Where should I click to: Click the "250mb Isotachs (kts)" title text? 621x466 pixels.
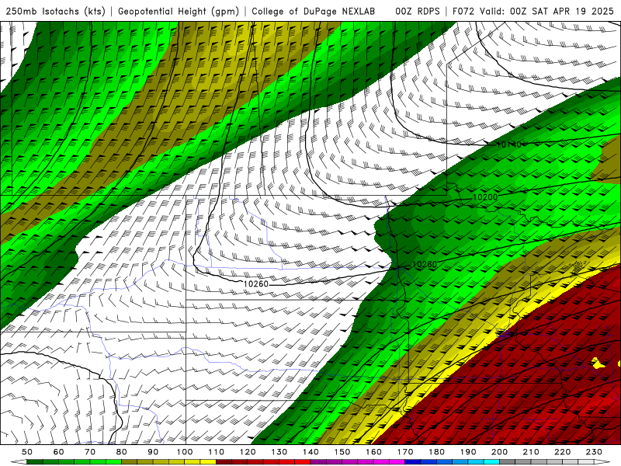(x=55, y=12)
